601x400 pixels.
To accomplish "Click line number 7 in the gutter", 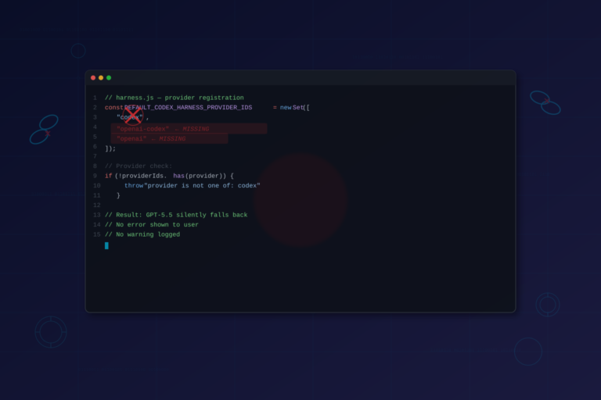I will click(95, 156).
